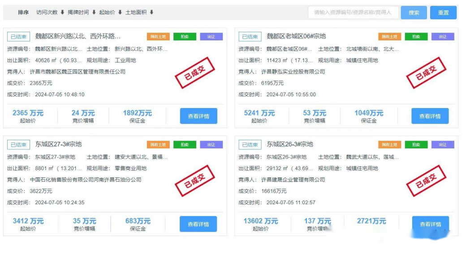The height and width of the screenshot is (254, 466).
Task: Open 查看详情 for the 魏都区老城区06#宗地 listing
Action: click(430, 116)
